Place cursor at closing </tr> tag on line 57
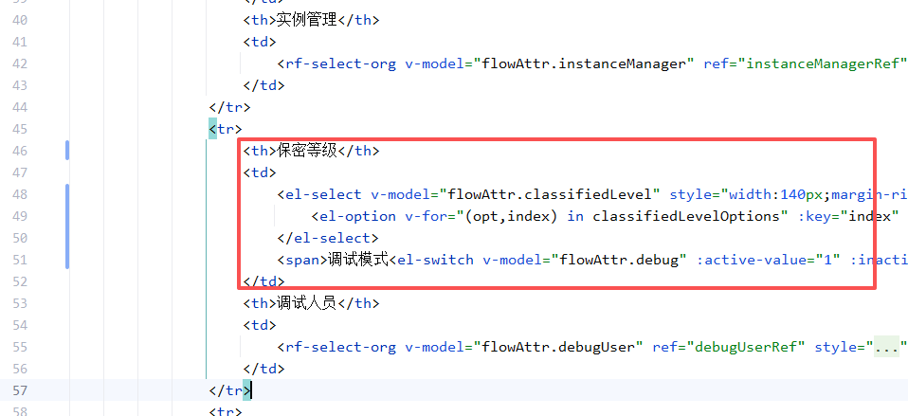The image size is (908, 416). pyautogui.click(x=230, y=390)
